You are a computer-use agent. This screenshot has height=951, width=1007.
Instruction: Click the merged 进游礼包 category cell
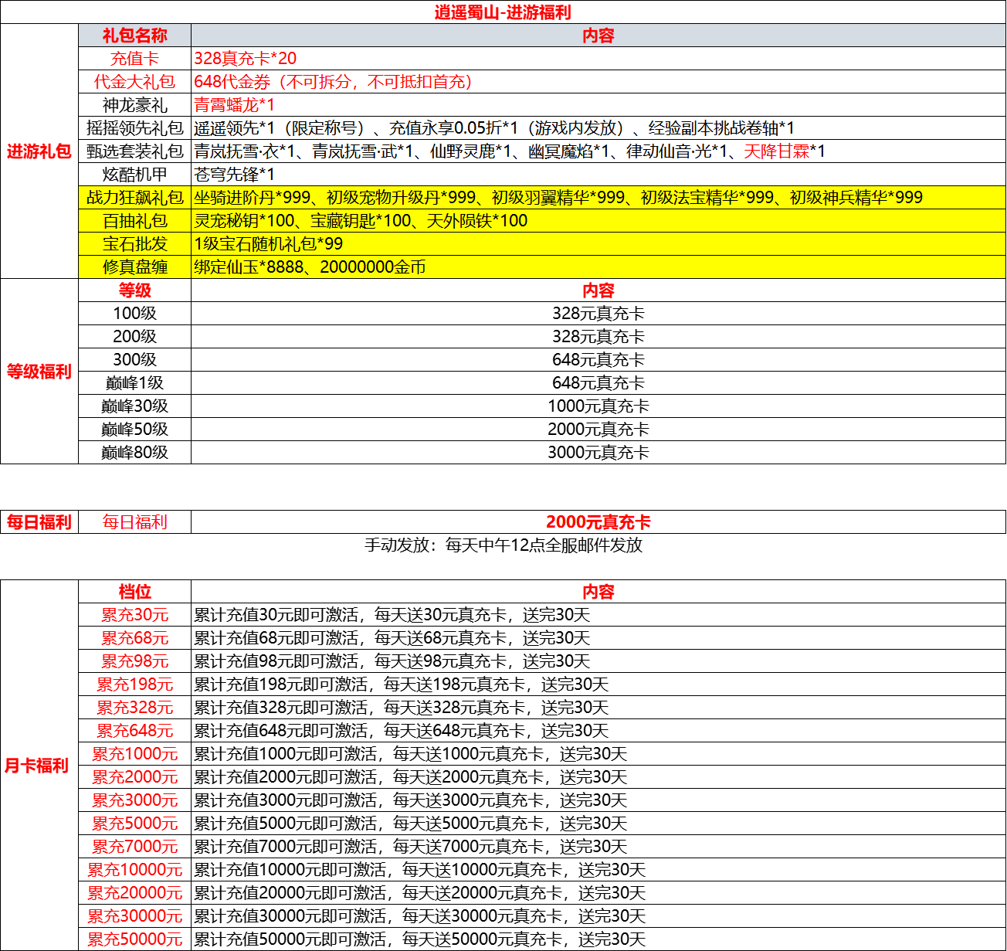[39, 151]
